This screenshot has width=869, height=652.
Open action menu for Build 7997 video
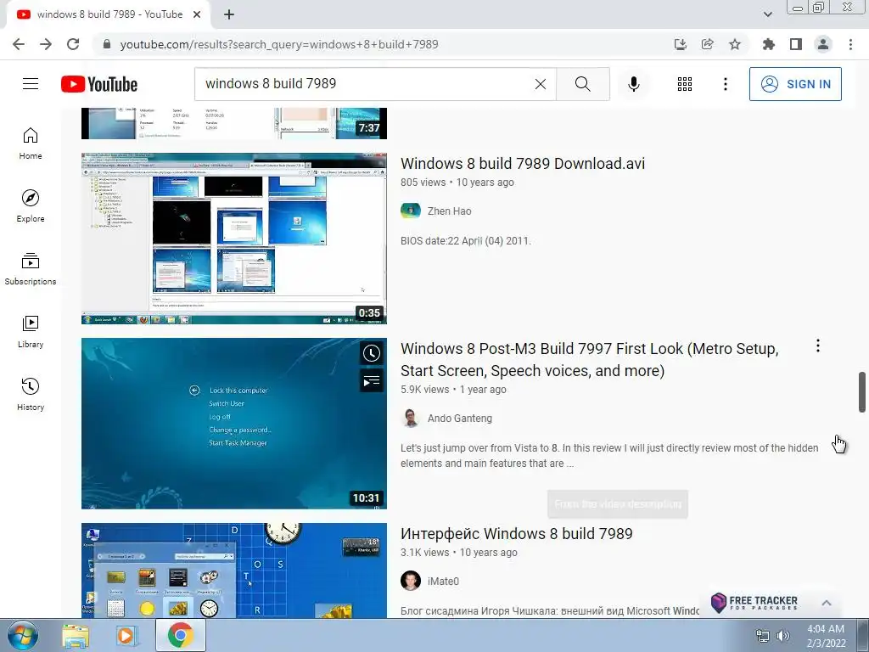point(817,346)
